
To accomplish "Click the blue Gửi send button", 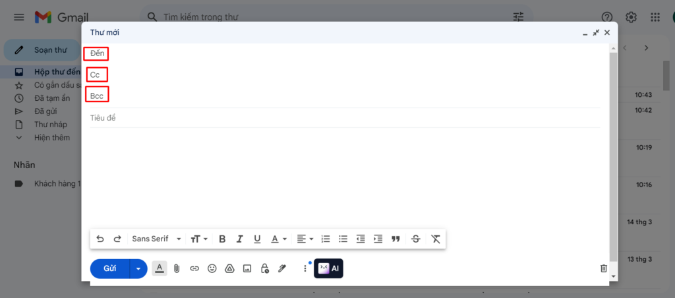I will click(x=110, y=268).
